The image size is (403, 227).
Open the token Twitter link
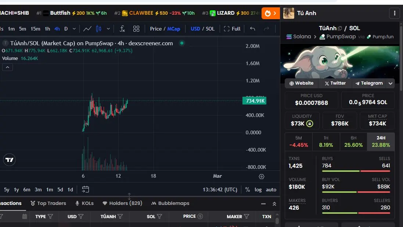click(x=335, y=84)
